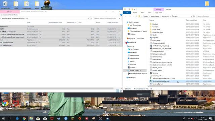
Task: Open Quick access in navigation pane
Action: tap(134, 22)
